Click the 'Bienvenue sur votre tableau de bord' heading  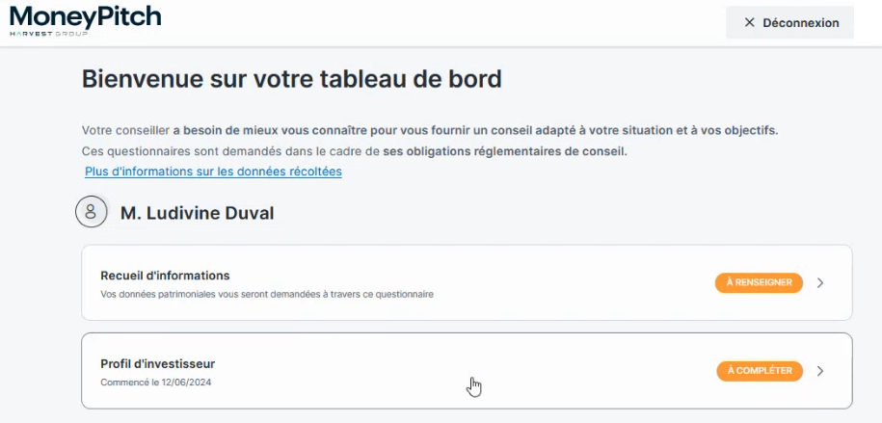(x=291, y=79)
